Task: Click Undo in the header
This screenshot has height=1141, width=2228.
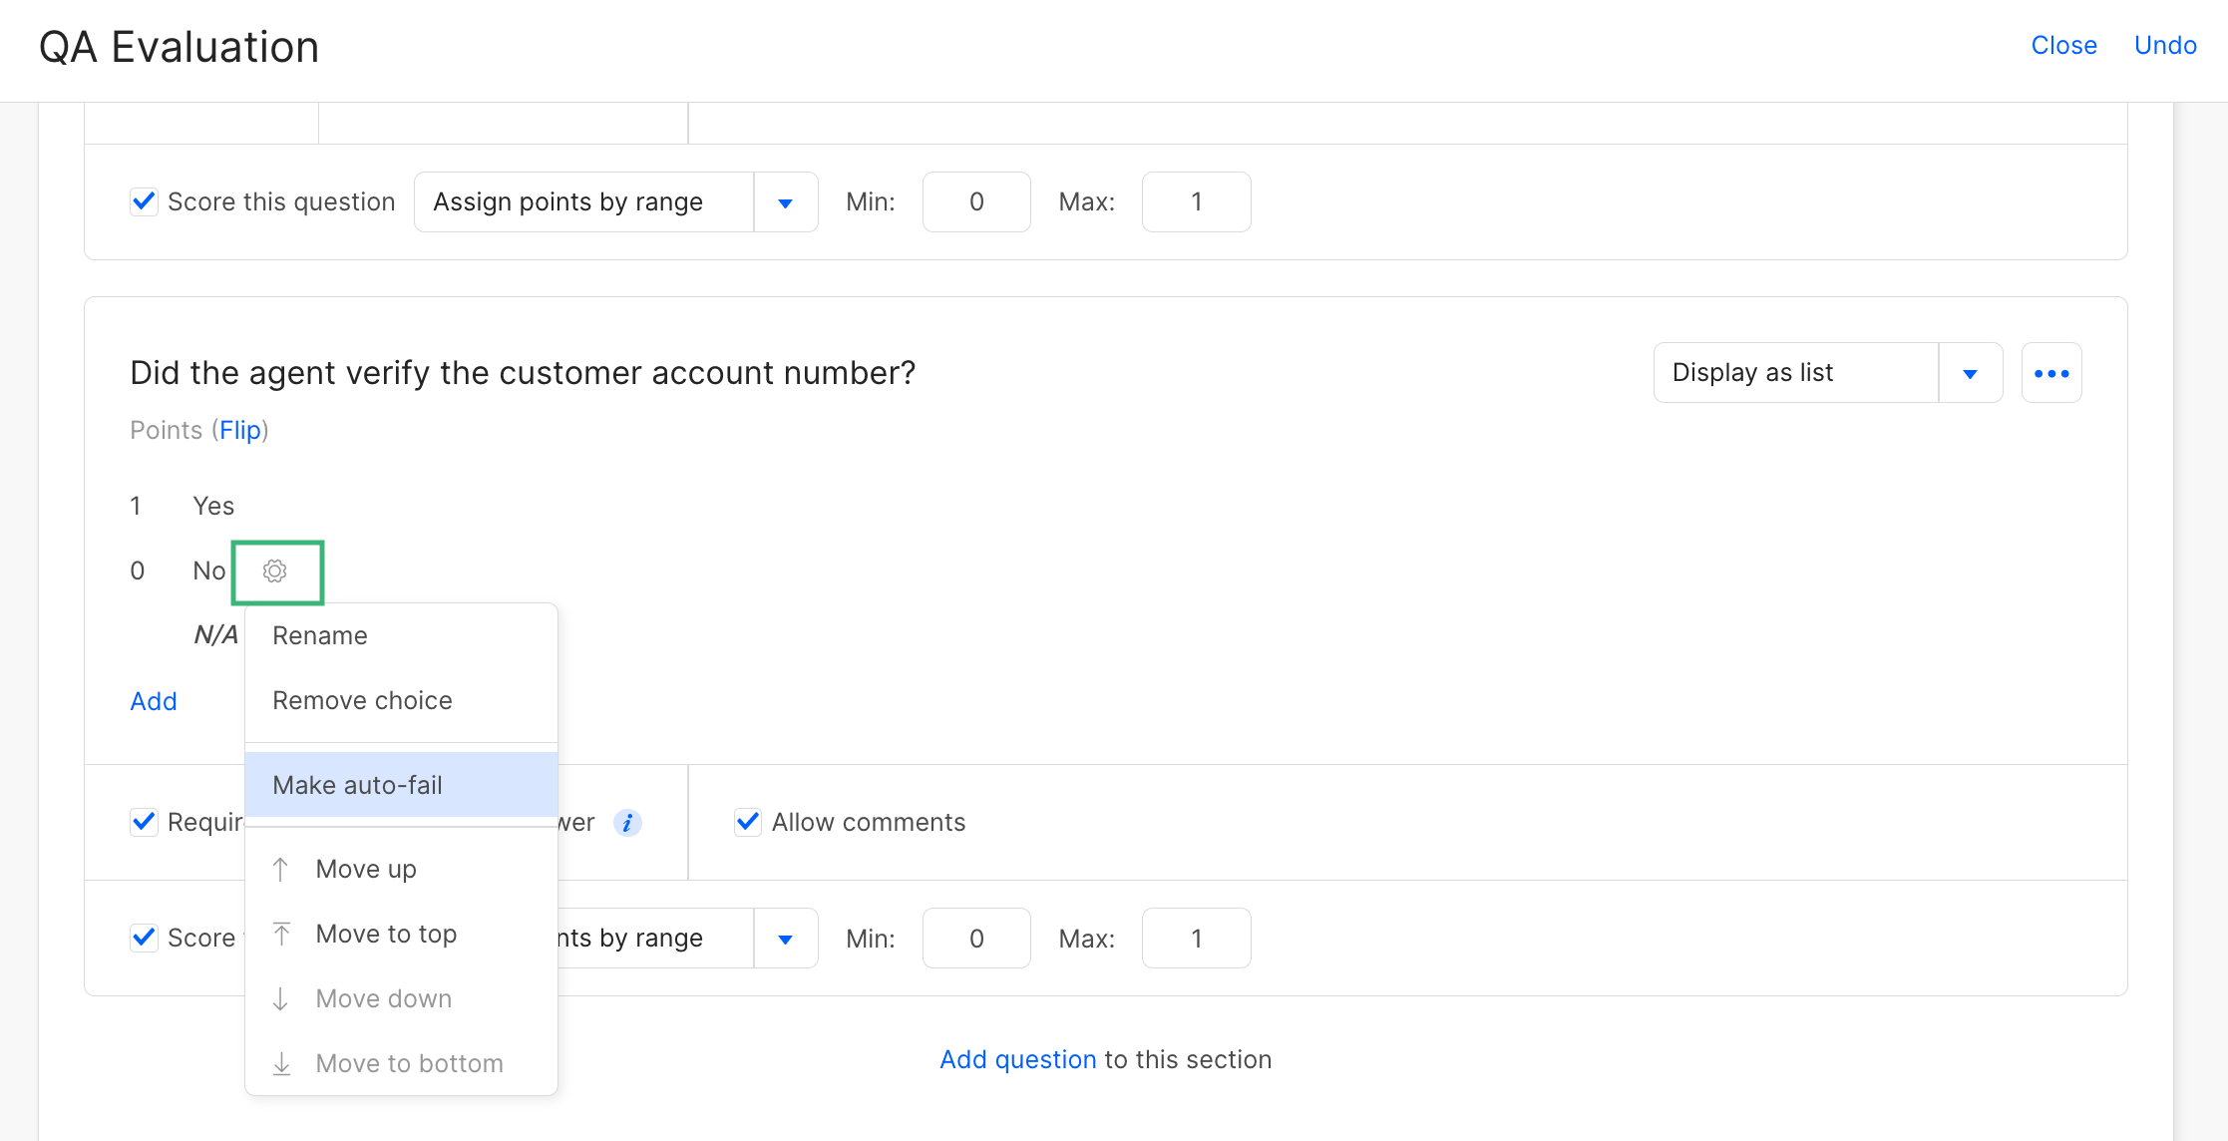Action: [2165, 46]
